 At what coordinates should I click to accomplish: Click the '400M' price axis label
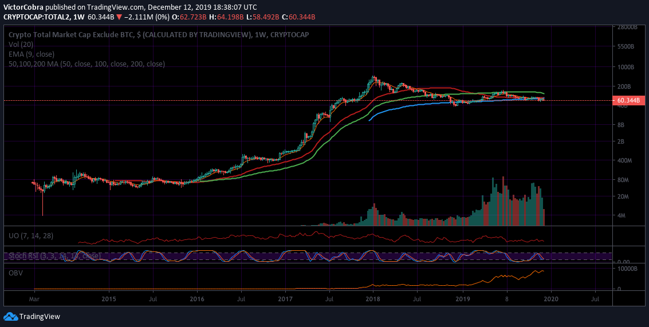pos(624,160)
